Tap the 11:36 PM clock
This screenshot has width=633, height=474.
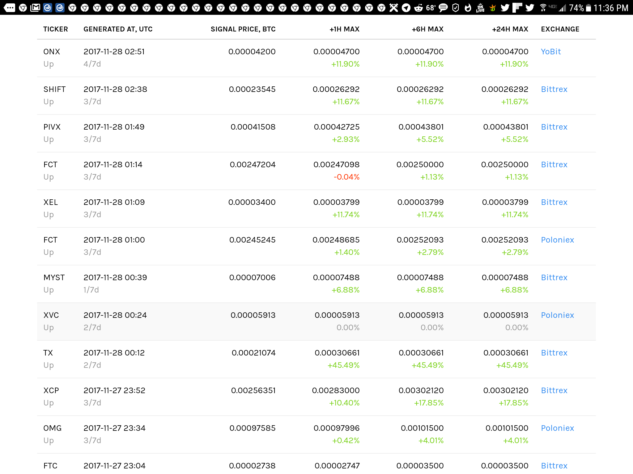(611, 8)
